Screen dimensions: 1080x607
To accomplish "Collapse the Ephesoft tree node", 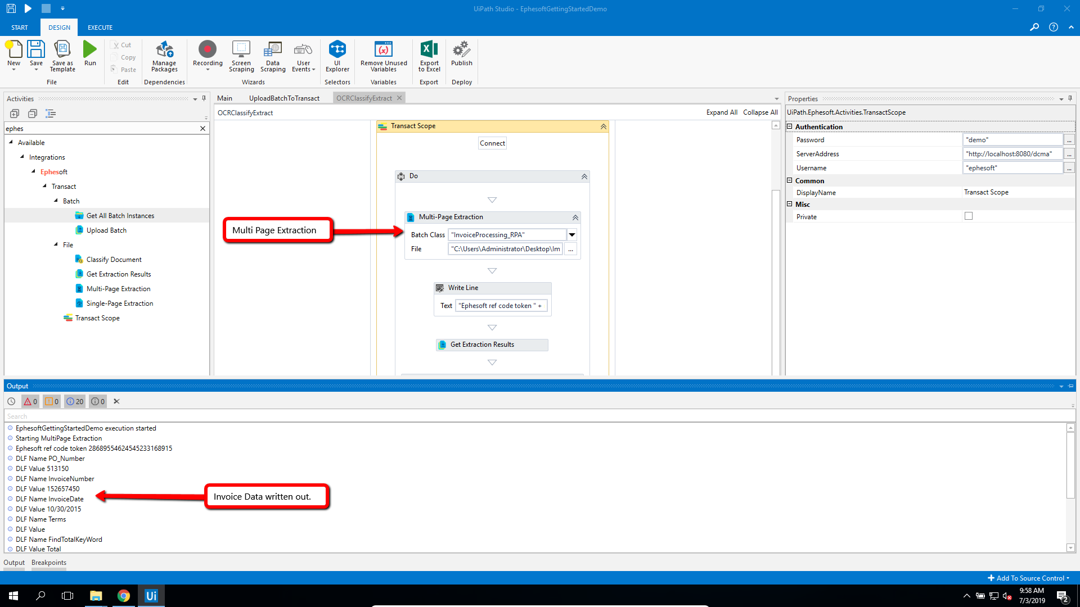I will pyautogui.click(x=33, y=171).
